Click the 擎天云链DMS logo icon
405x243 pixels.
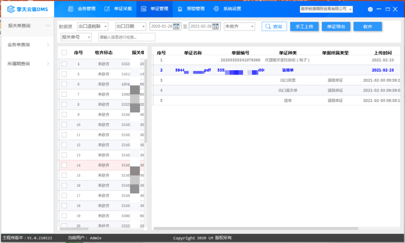[x=11, y=9]
